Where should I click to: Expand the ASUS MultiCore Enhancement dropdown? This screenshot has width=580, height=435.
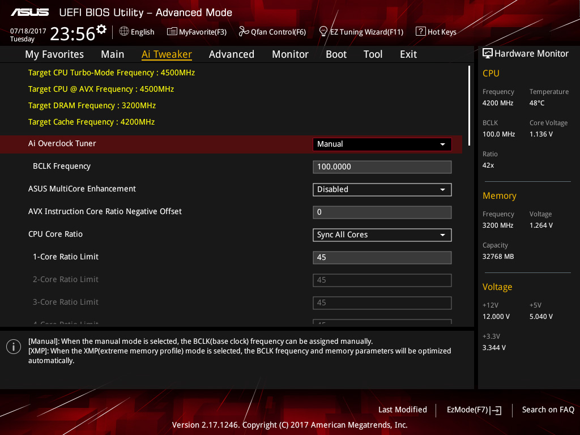[382, 189]
